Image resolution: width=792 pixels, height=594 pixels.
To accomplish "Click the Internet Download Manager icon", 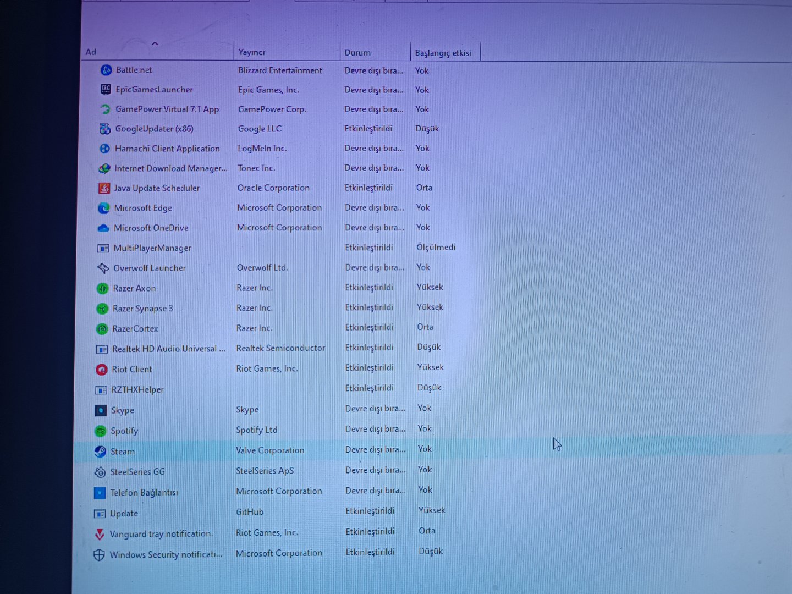I will 105,168.
